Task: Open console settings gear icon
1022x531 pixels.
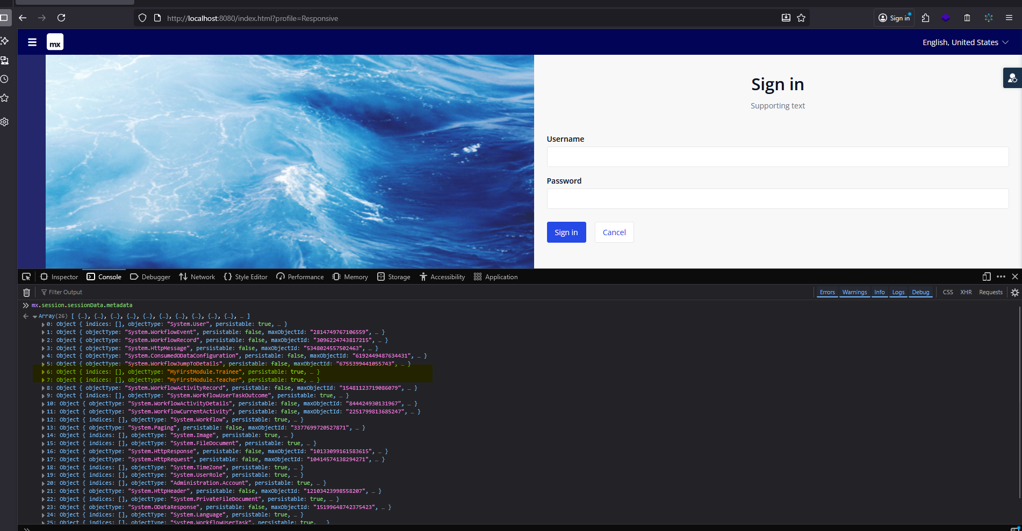Action: tap(1014, 292)
